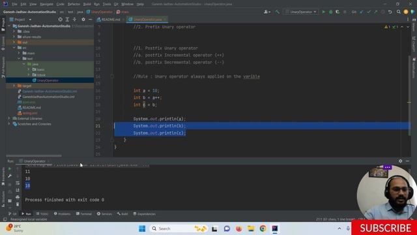Collapse all in the Project panel toolbar

point(74,20)
